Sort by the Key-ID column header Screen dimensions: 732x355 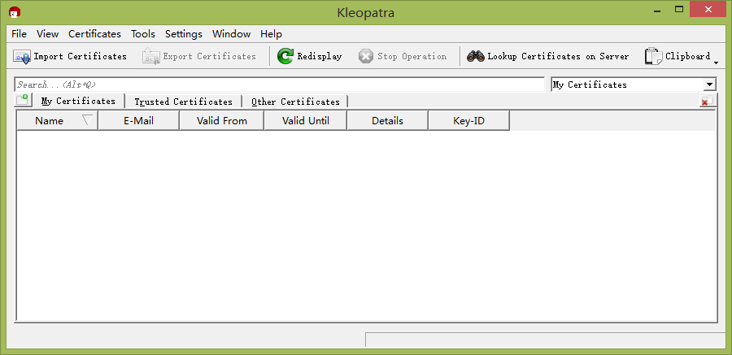pos(468,121)
